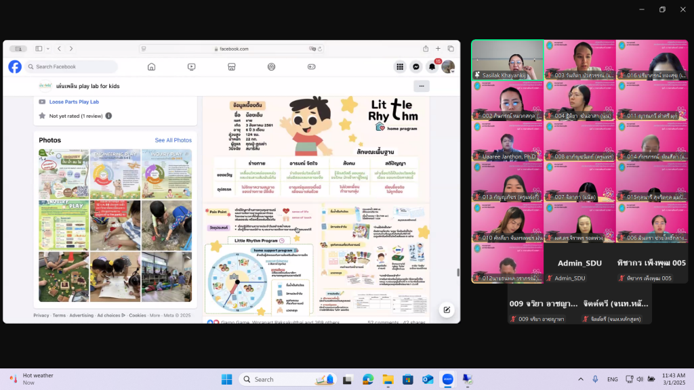Go to Facebook Marketplace icon
694x390 pixels.
(x=231, y=67)
